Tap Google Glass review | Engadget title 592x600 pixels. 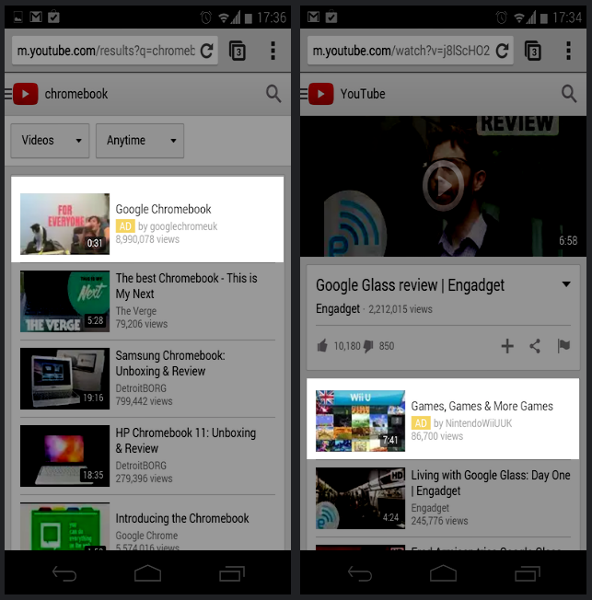coord(410,285)
